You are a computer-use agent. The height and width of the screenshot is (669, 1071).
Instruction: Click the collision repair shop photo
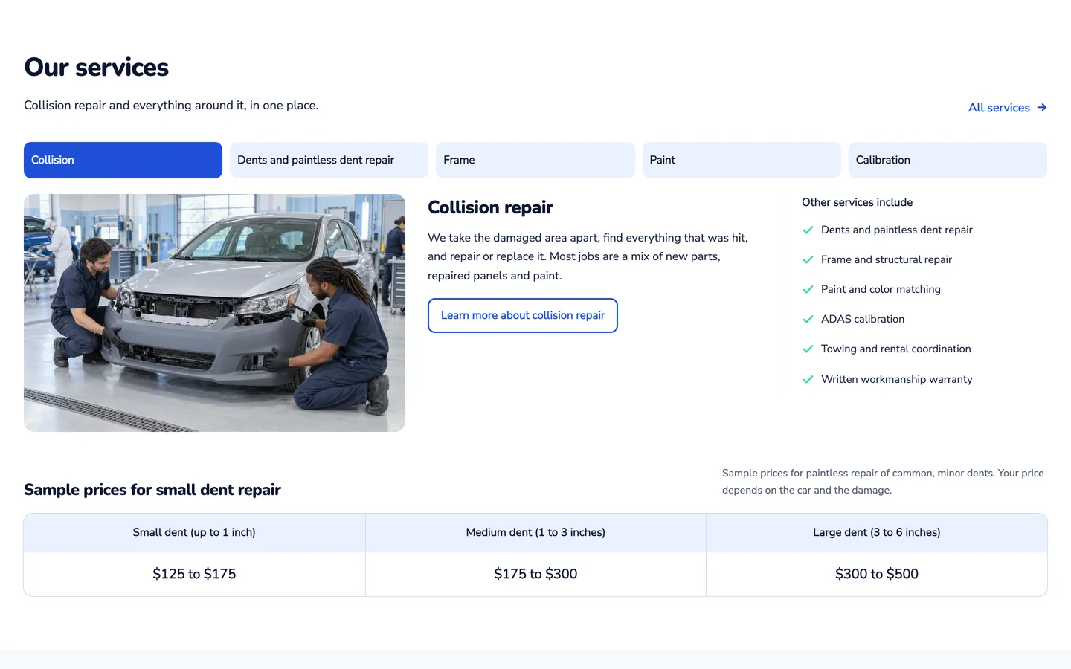pyautogui.click(x=214, y=313)
